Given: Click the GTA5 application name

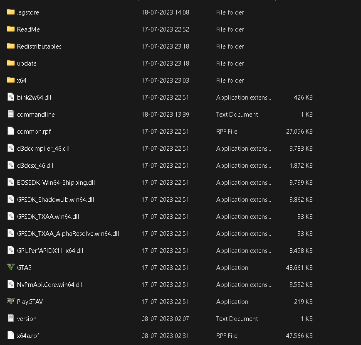Looking at the screenshot, I should point(24,267).
